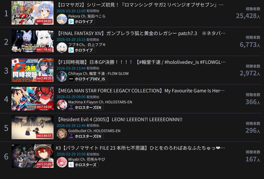Click Miyabi Ch. channel avatar icon
Image resolution: width=264 pixels, height=179 pixels.
pos(62,162)
